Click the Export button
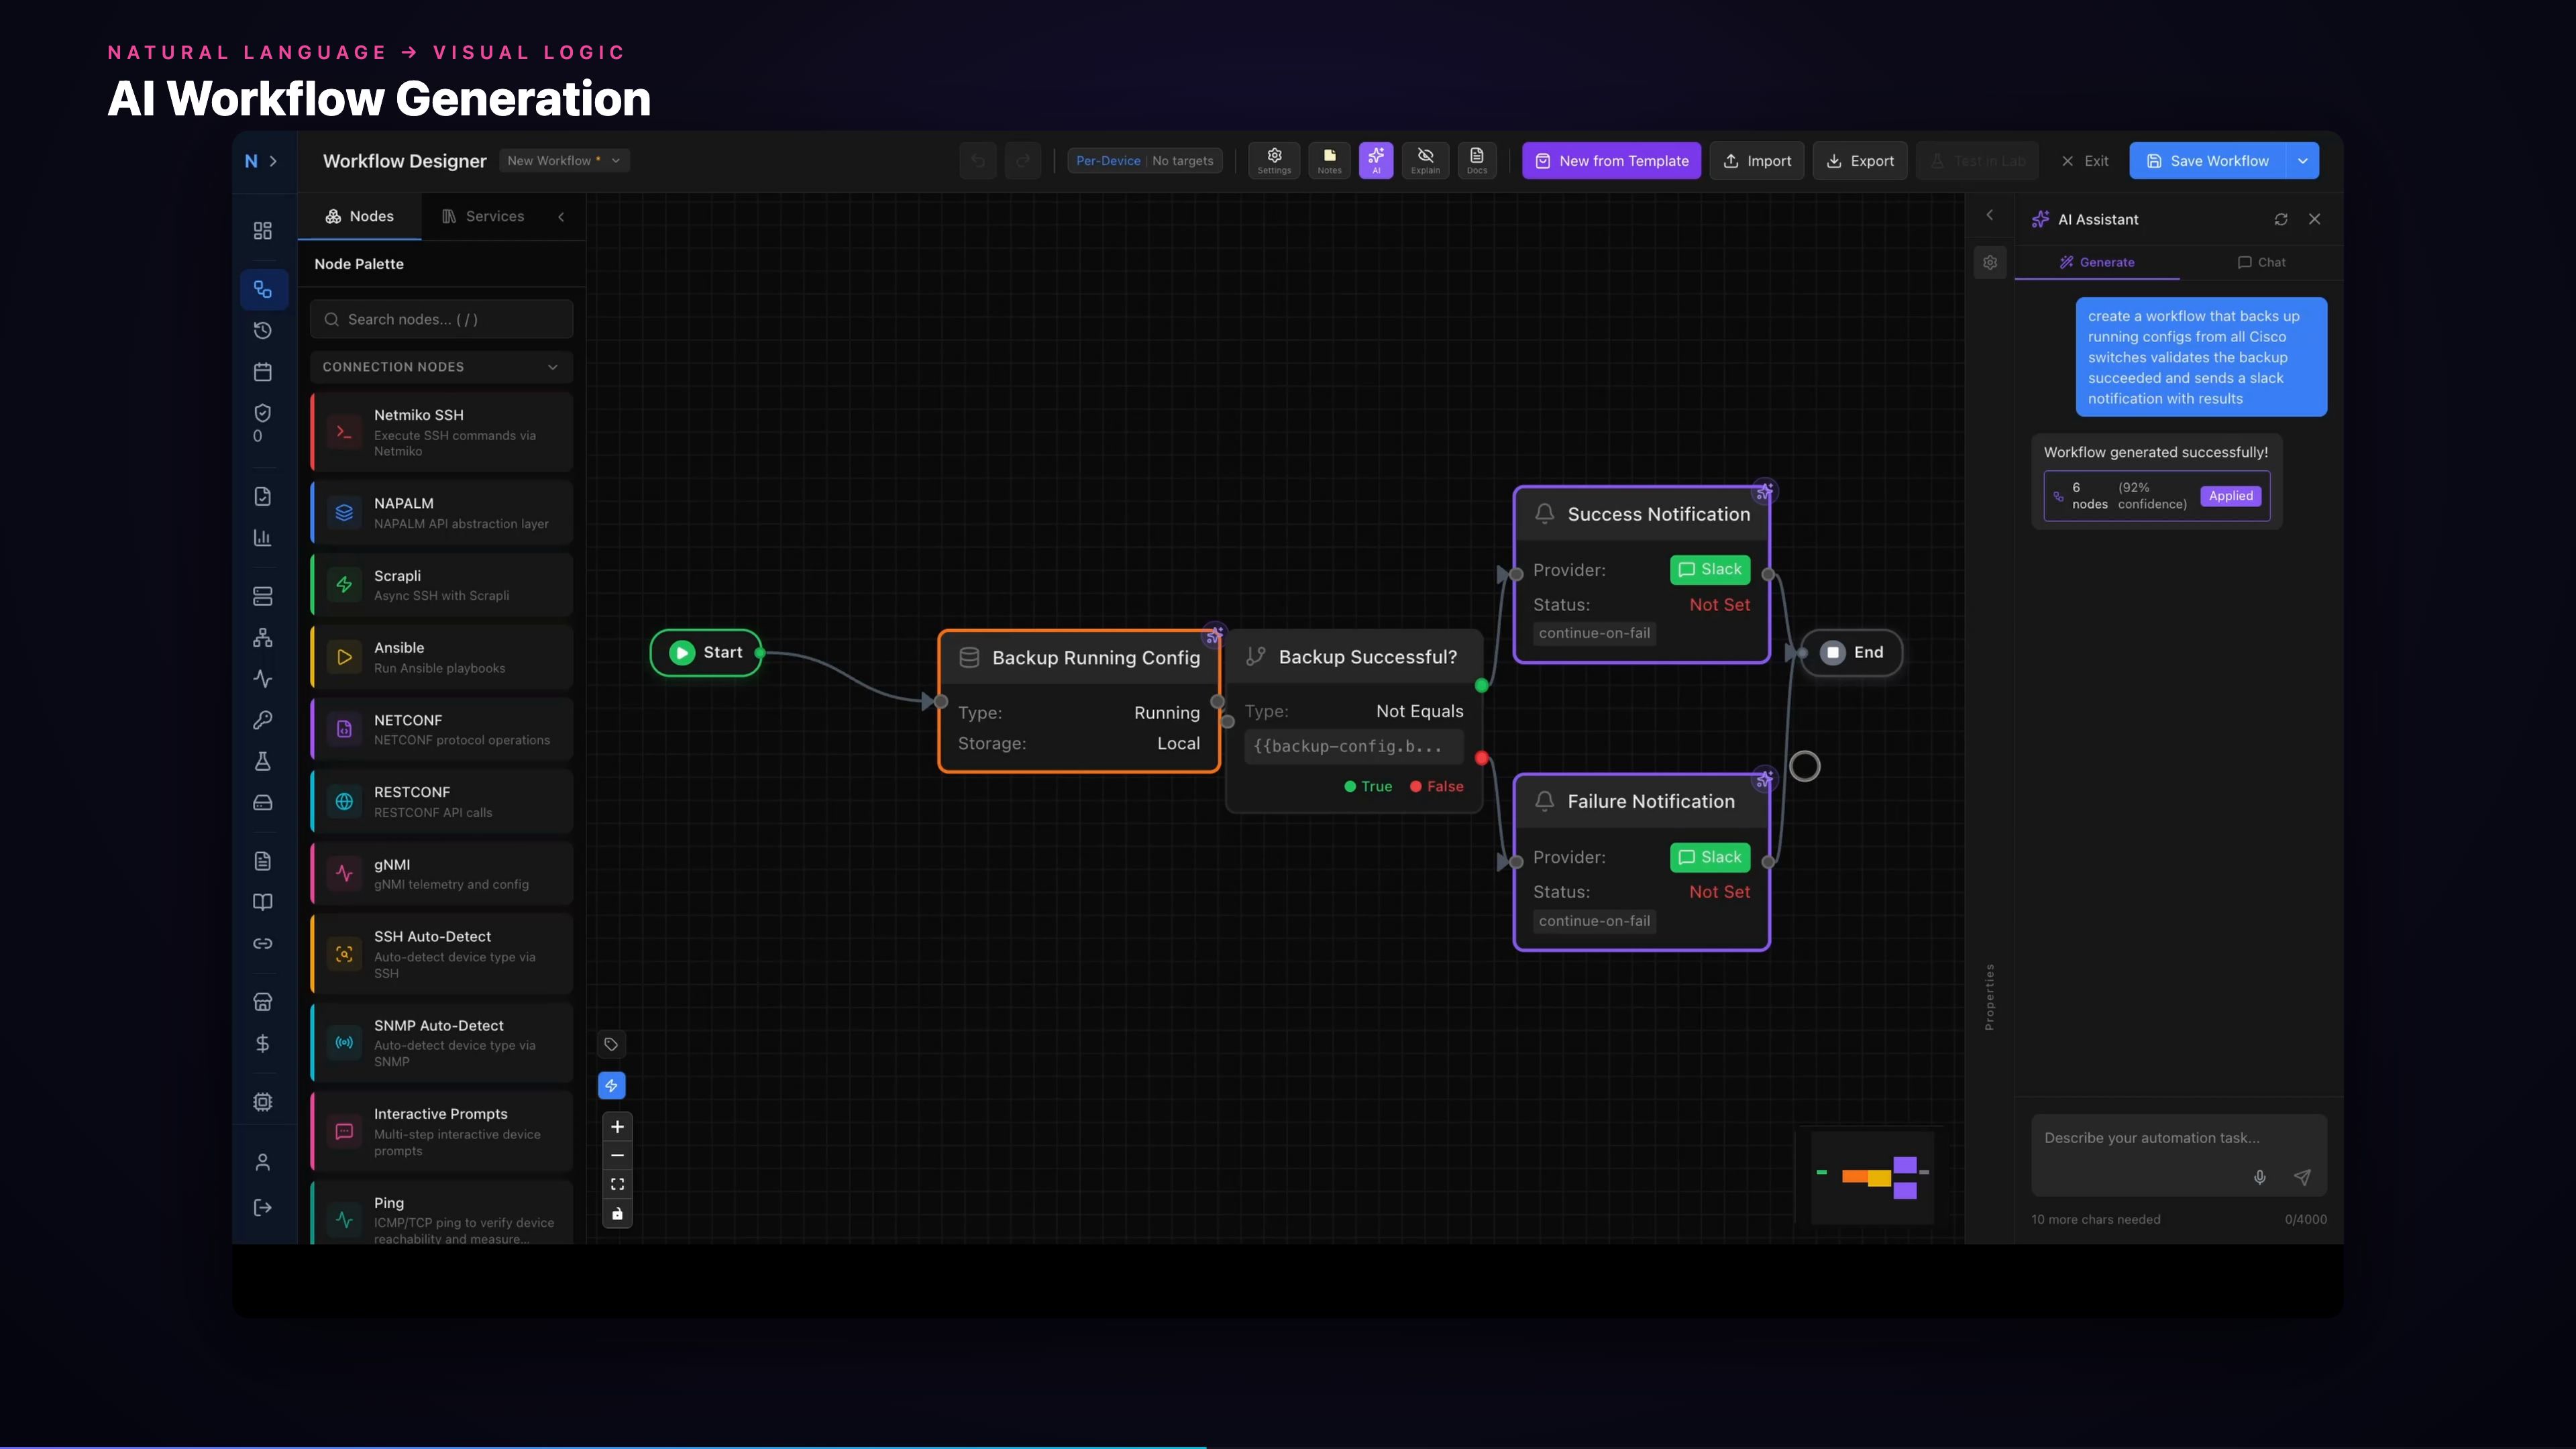The width and height of the screenshot is (2576, 1449). (1859, 160)
